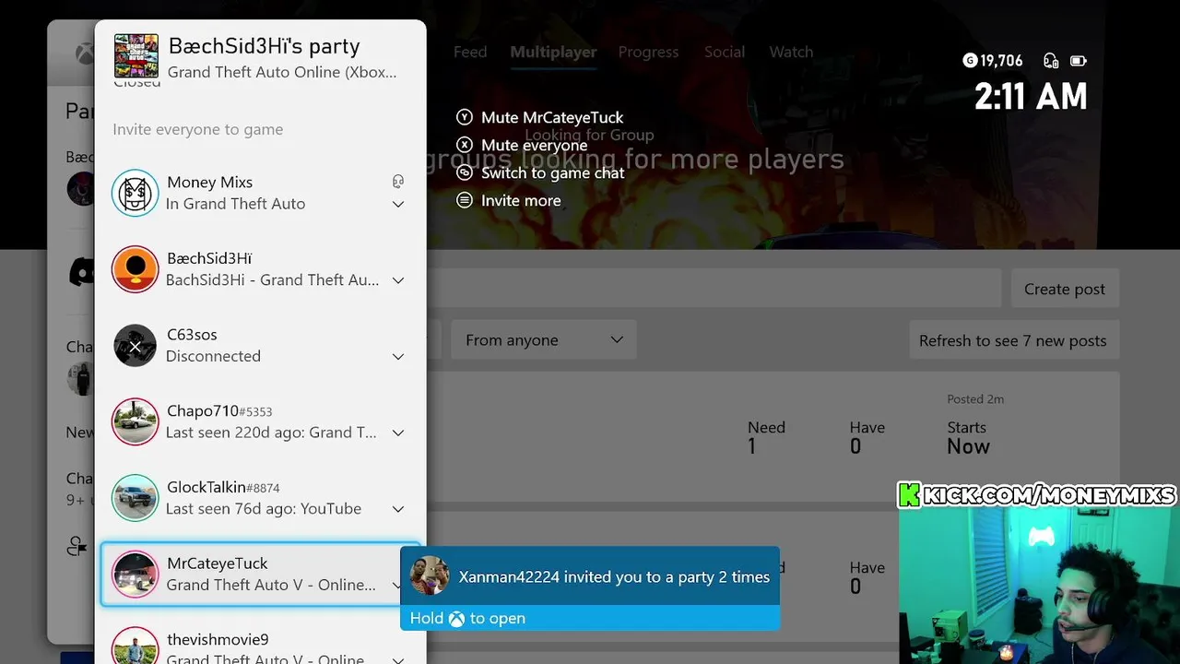
Task: Switch to the Social tab
Action: tap(725, 52)
